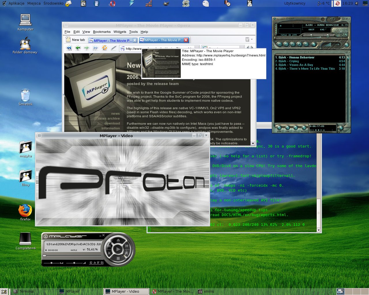Open Opera's File menu

click(67, 32)
